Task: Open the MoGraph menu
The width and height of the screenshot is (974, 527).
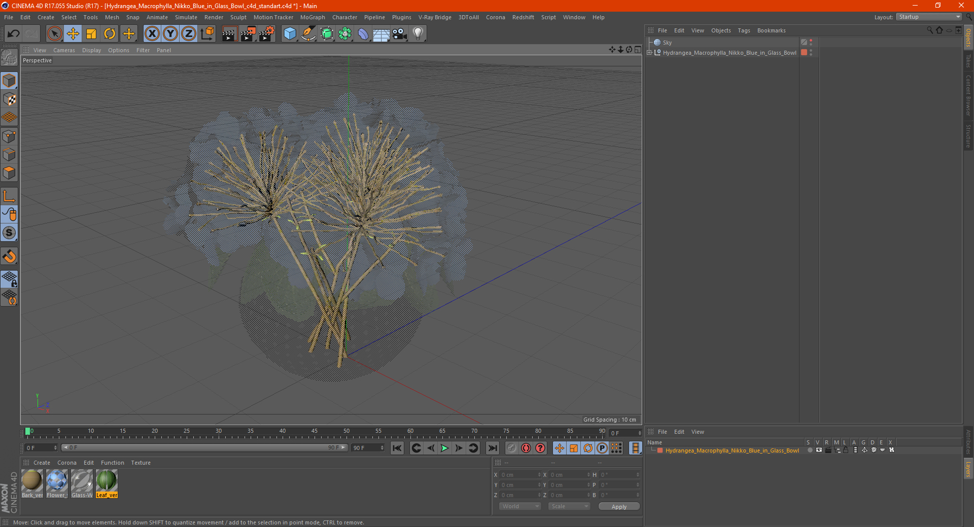Action: (312, 17)
